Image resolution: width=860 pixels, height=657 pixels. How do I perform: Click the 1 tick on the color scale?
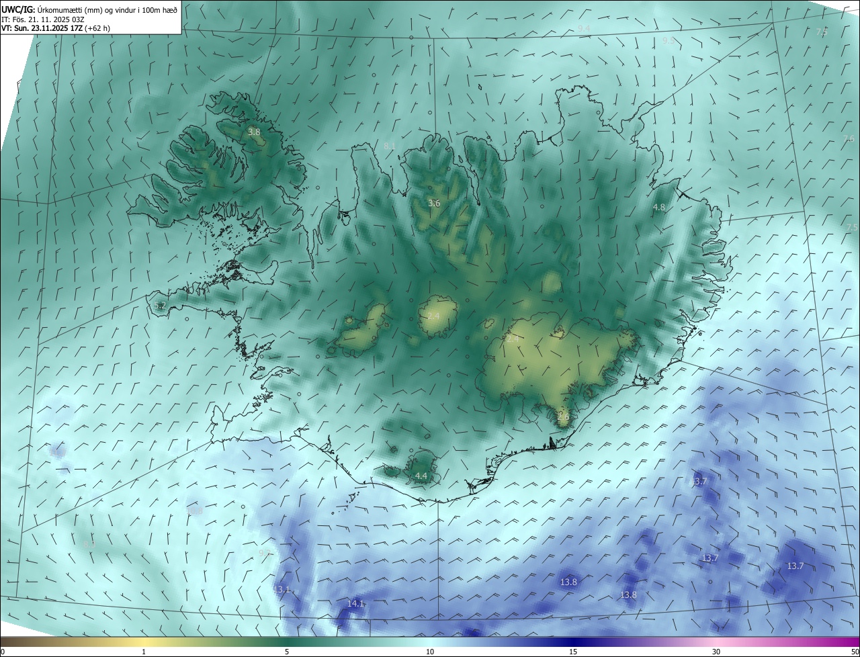click(x=144, y=652)
